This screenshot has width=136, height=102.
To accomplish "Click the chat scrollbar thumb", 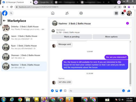I will 130,74.
